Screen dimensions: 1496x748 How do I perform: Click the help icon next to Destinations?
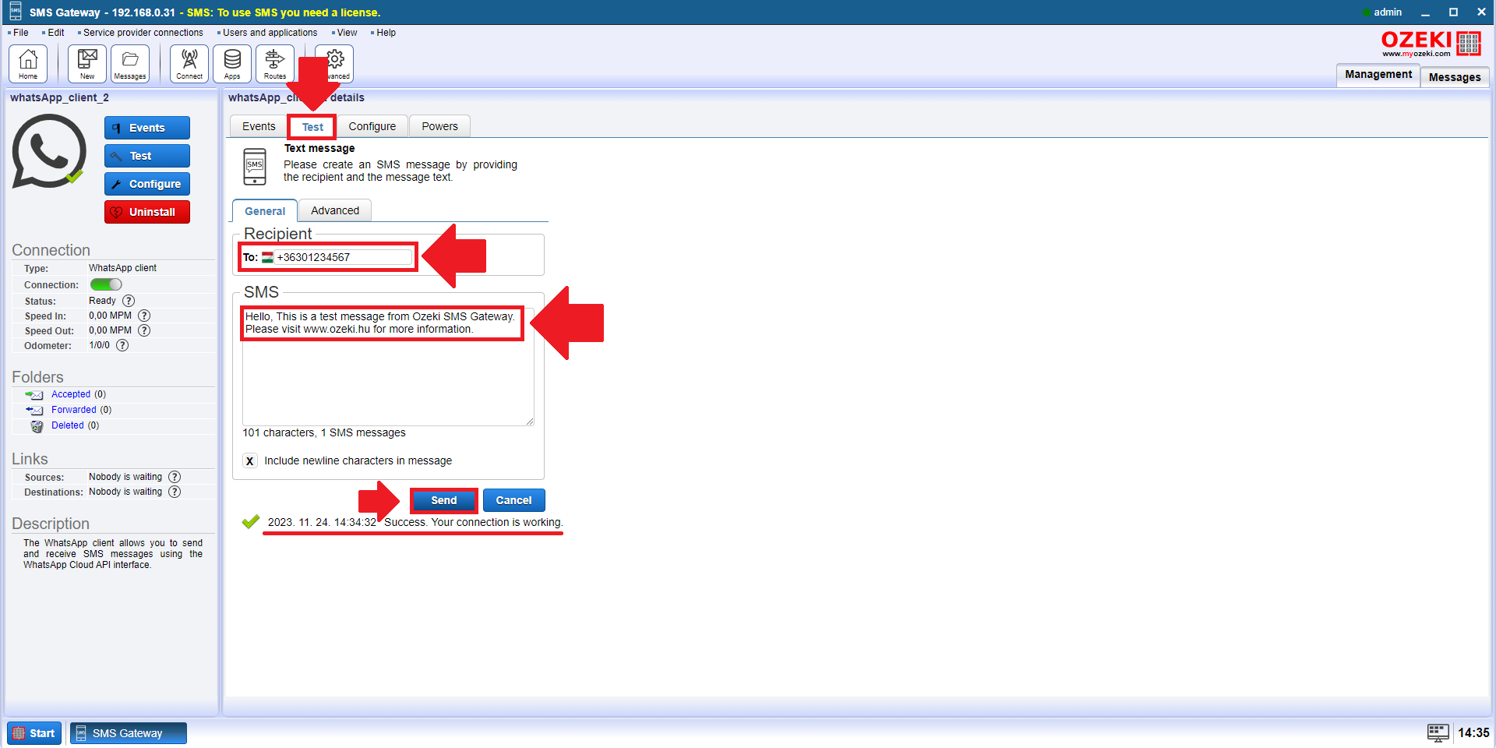pos(175,492)
